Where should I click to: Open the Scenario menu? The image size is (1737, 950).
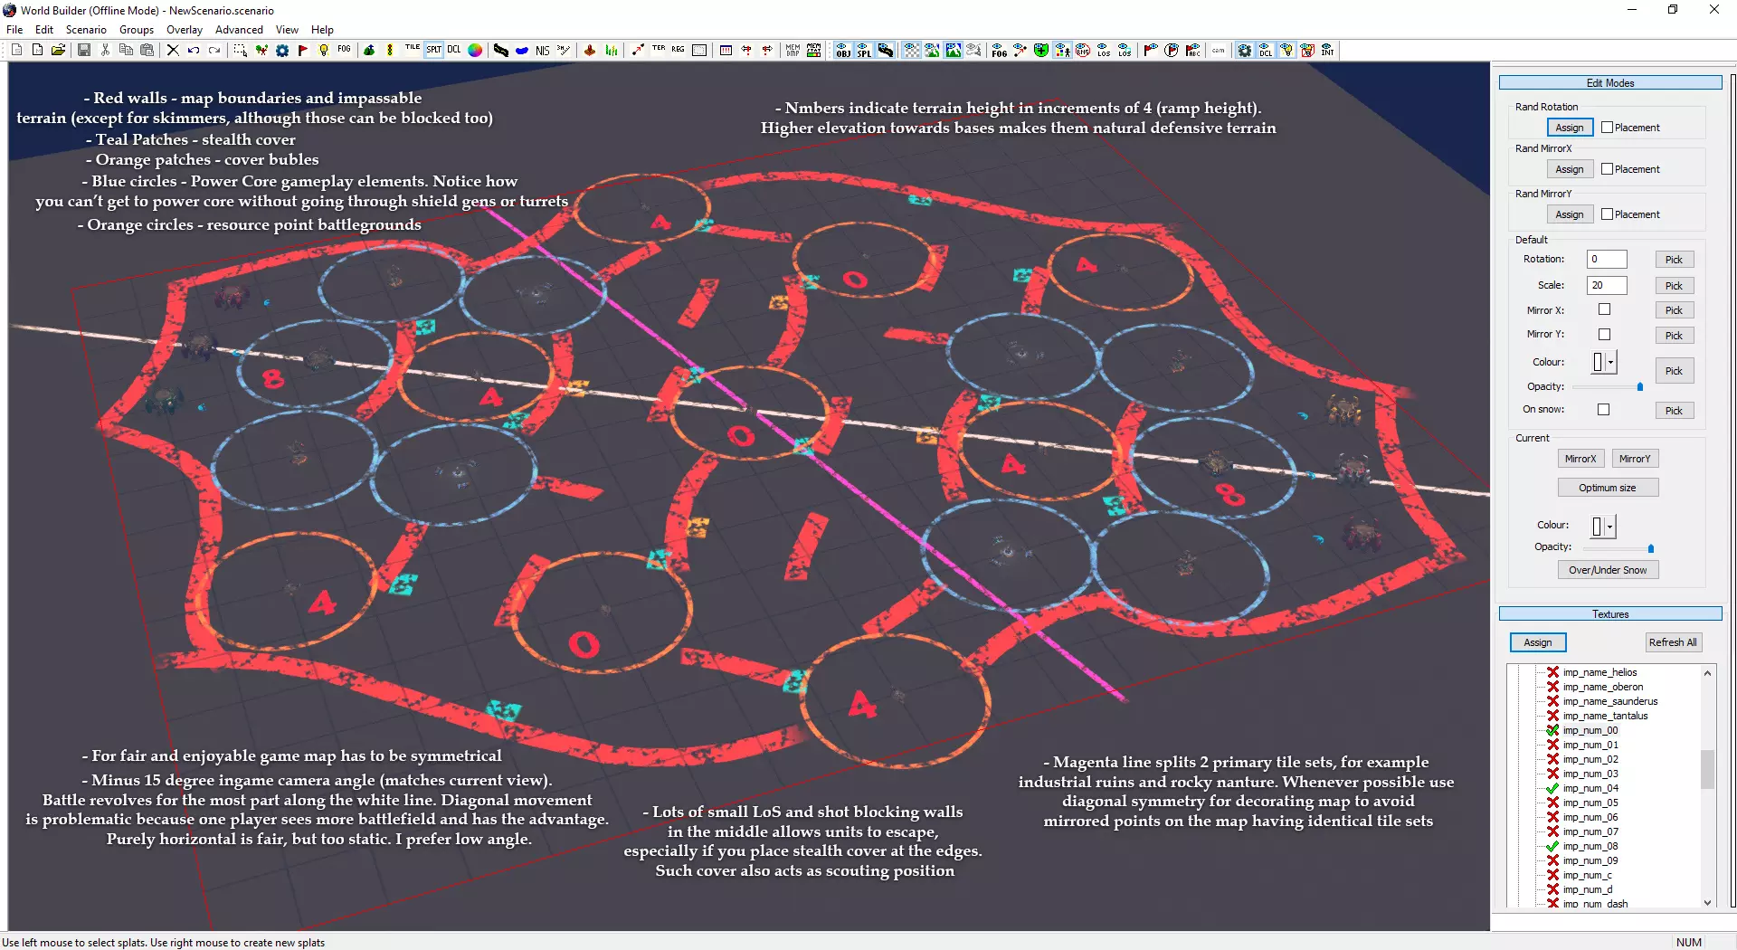pos(86,30)
